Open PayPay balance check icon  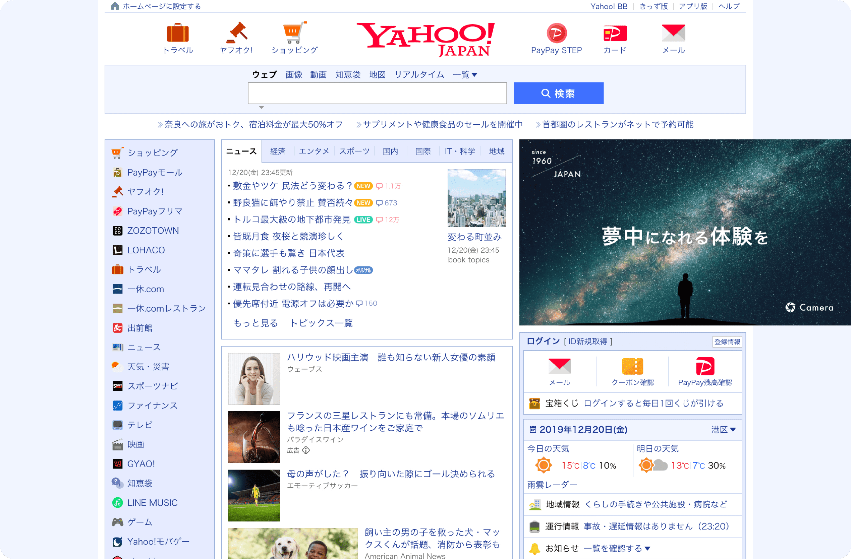coord(704,367)
